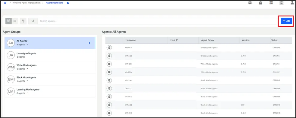The width and height of the screenshot is (296, 118).
Task: Click the UA avatar circle
Action: (11, 55)
